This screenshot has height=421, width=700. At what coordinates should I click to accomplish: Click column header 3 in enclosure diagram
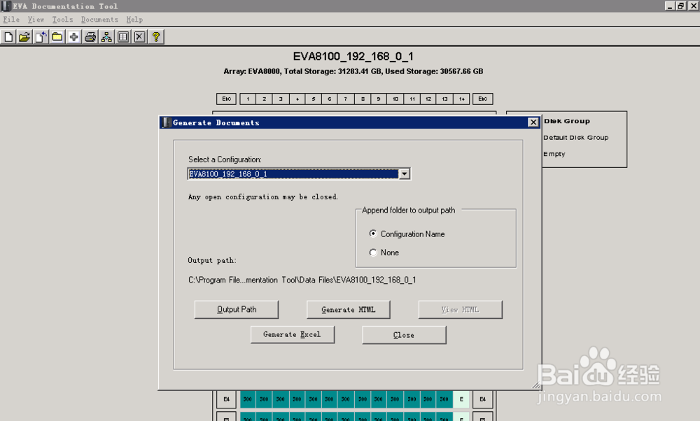coord(281,99)
